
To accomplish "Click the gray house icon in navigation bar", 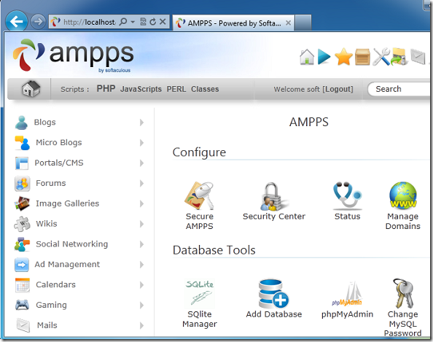I will (31, 89).
